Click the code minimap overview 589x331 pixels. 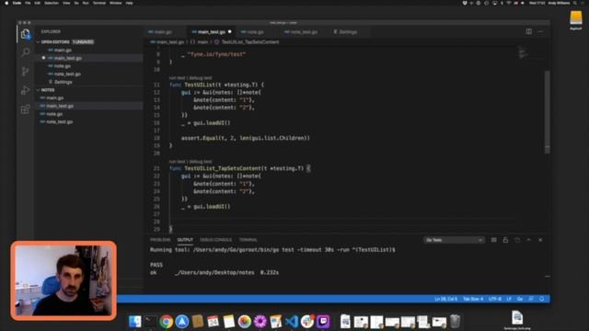pyautogui.click(x=524, y=51)
